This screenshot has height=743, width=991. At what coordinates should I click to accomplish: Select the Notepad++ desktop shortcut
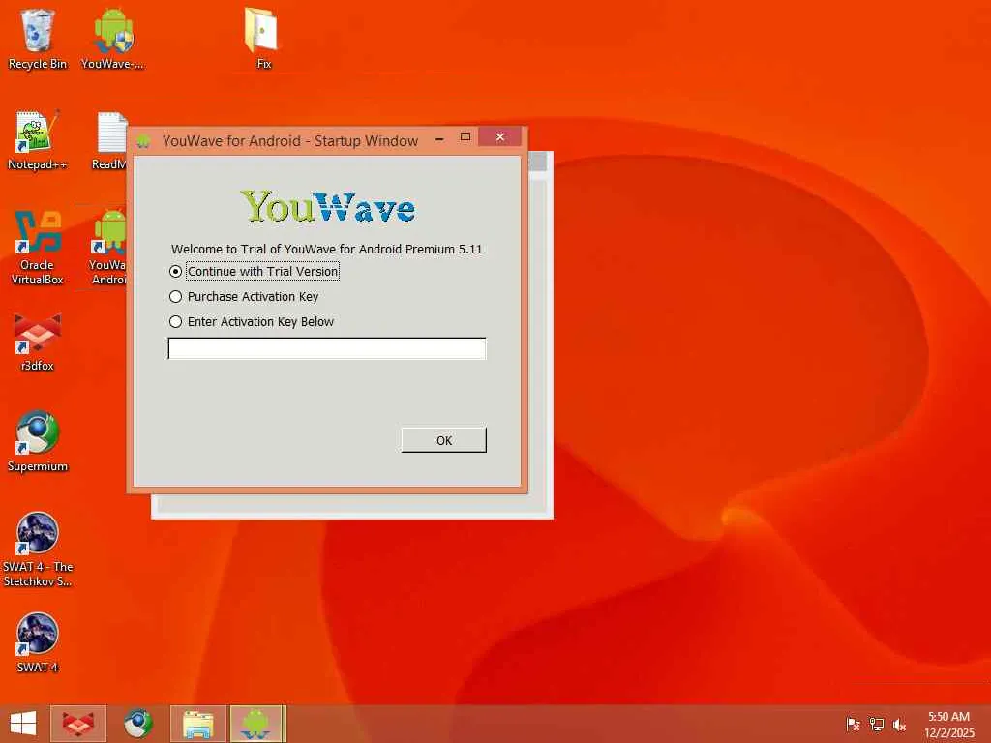38,140
